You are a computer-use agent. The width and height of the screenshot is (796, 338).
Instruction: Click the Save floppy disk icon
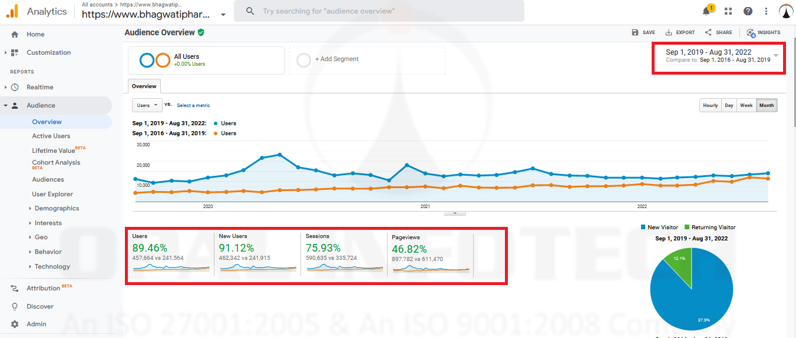635,32
